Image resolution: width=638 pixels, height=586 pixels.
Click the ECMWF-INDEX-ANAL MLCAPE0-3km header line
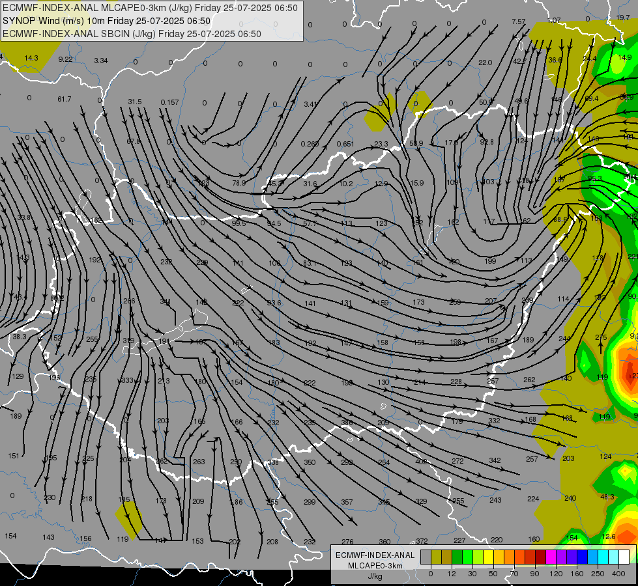(x=150, y=8)
